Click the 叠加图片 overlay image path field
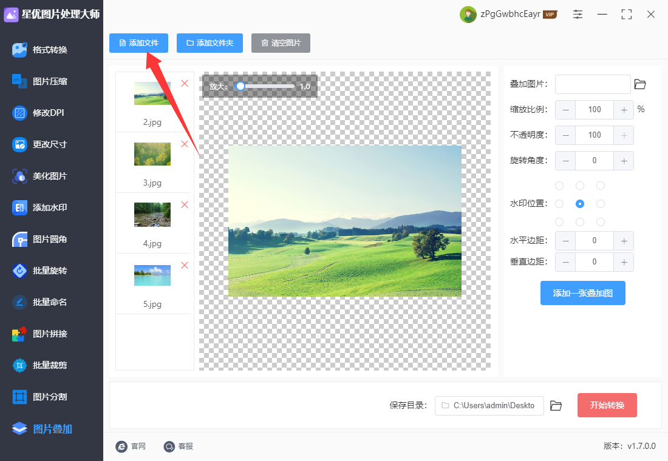The width and height of the screenshot is (668, 461). [x=593, y=84]
